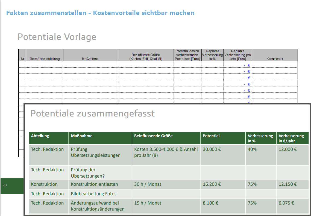Select the '6.075 €' cell
The image size is (311, 216).
(x=293, y=206)
